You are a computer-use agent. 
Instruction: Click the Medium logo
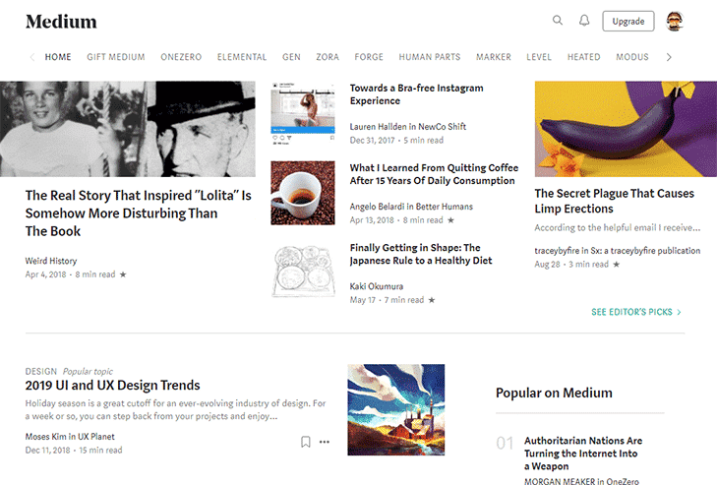click(61, 22)
